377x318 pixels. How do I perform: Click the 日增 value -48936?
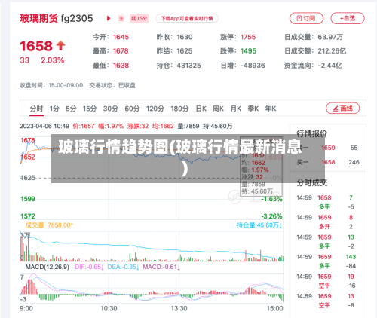[x=253, y=66]
